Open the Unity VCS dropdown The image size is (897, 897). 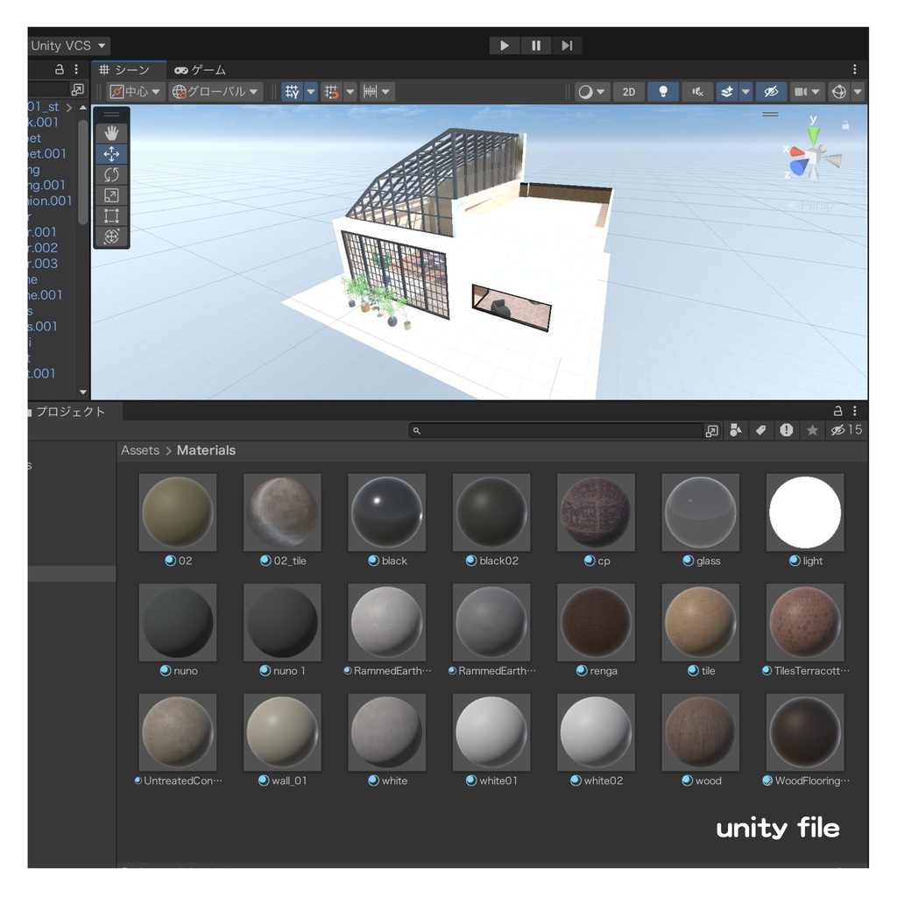(68, 46)
